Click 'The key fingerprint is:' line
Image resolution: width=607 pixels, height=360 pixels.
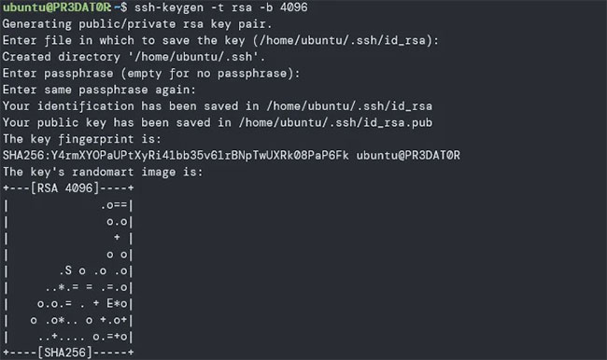(81, 139)
